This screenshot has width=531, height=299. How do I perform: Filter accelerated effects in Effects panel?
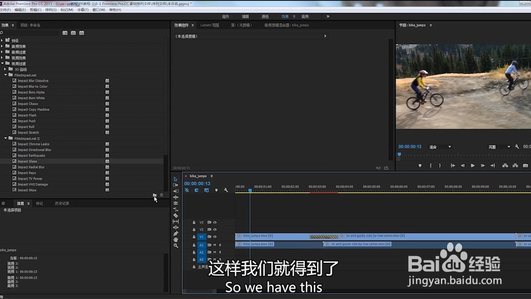click(x=65, y=33)
